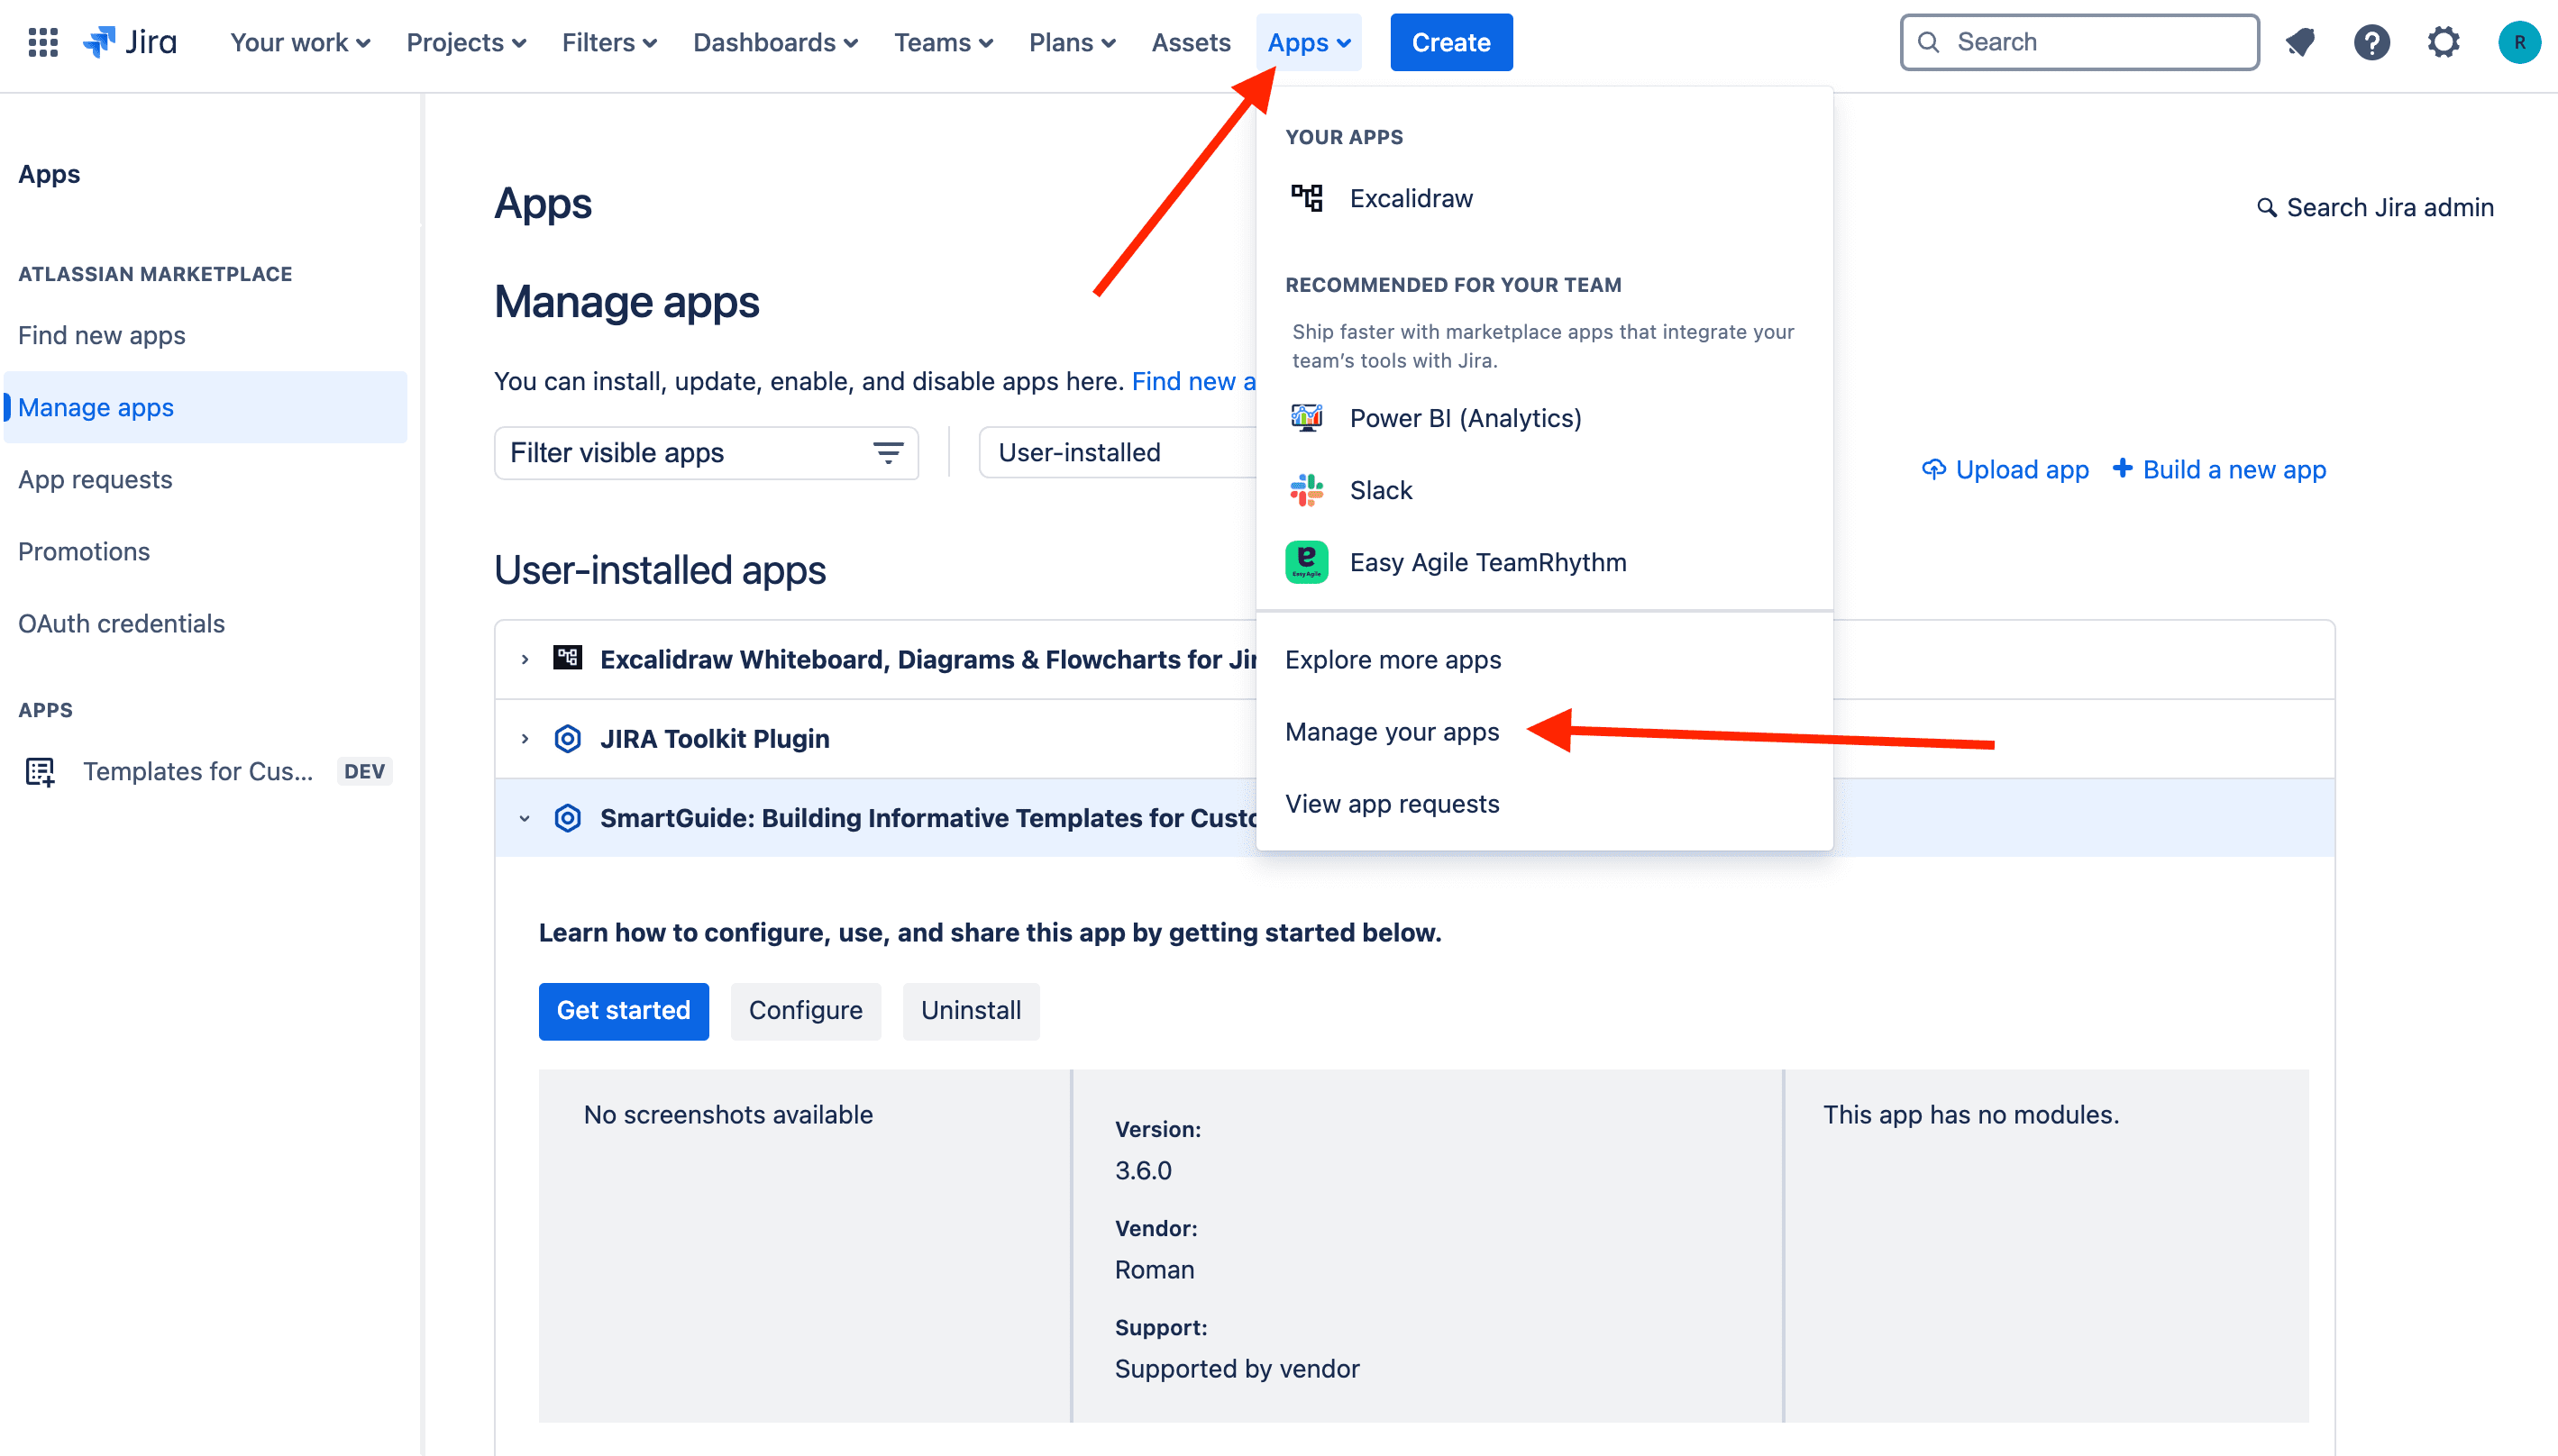
Task: Expand the Excalidraw Whiteboard app row
Action: coord(525,659)
